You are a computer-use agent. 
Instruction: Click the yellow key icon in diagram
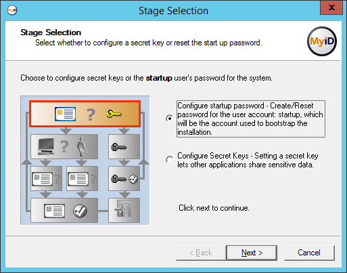pos(114,114)
